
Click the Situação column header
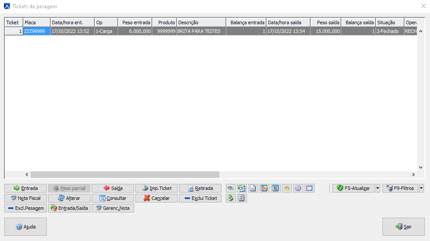pyautogui.click(x=390, y=22)
